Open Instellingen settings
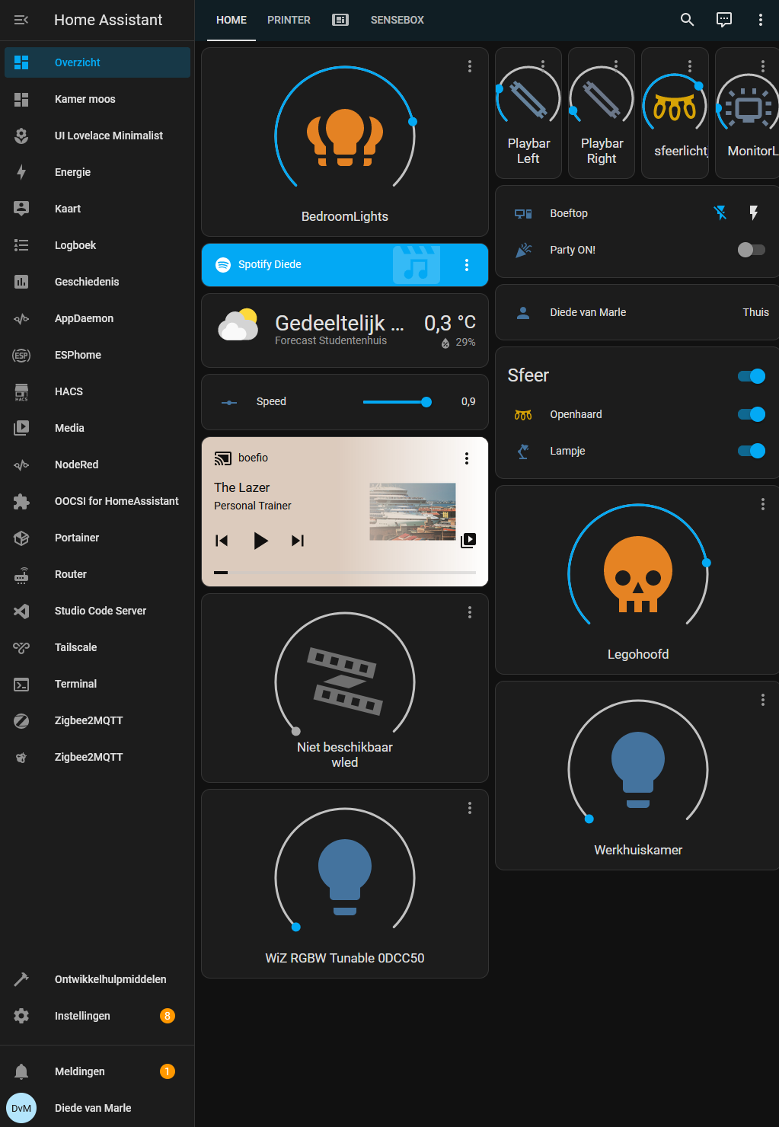 [97, 1016]
